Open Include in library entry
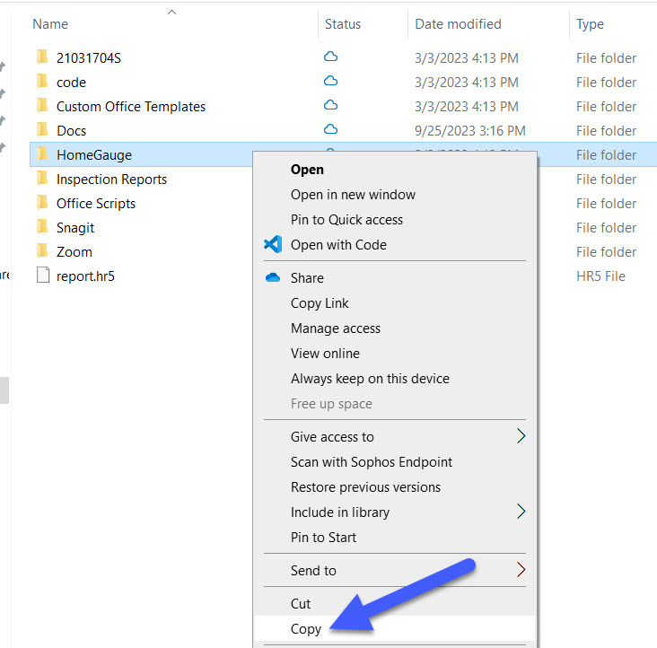The width and height of the screenshot is (657, 648). coord(340,512)
